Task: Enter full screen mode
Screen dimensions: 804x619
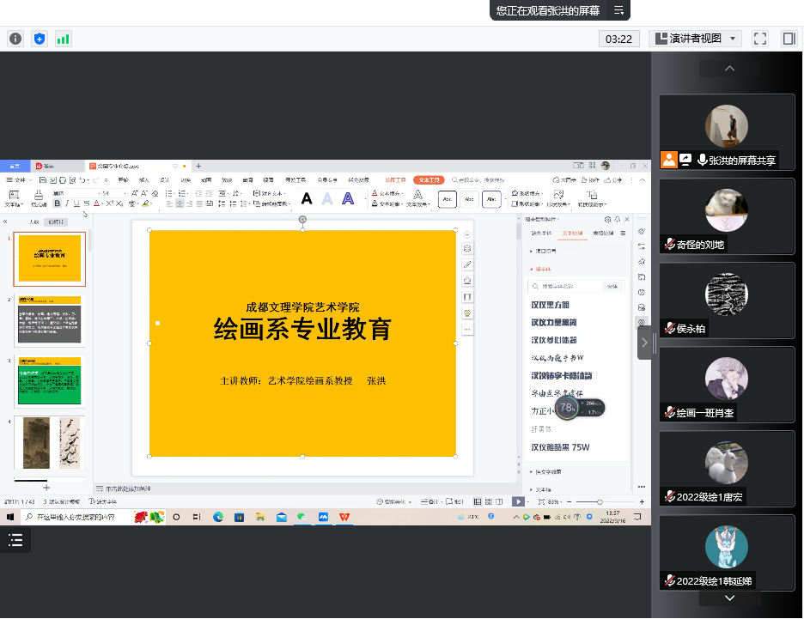Action: point(760,39)
